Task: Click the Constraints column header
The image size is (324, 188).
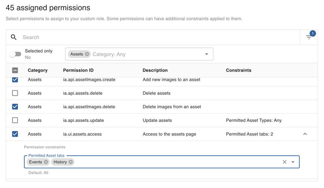Action: (239, 70)
